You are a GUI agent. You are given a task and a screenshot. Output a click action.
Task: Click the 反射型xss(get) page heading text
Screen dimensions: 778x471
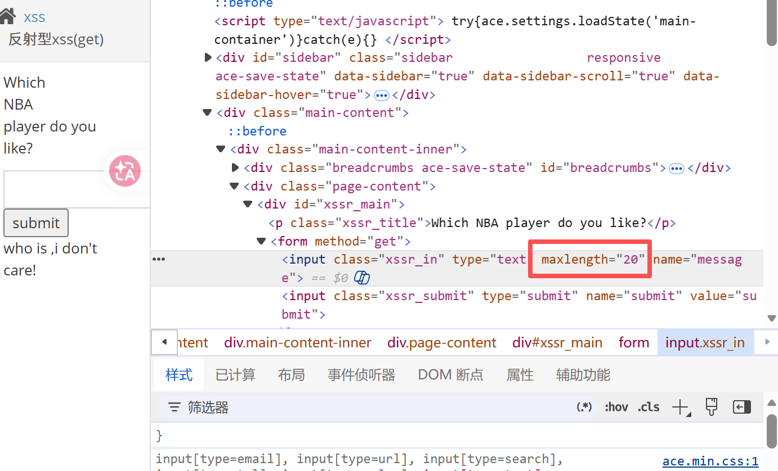point(56,39)
